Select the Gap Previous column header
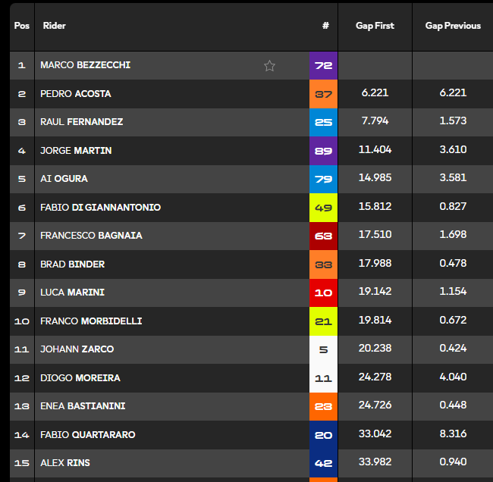This screenshot has height=482, width=493. tap(453, 26)
